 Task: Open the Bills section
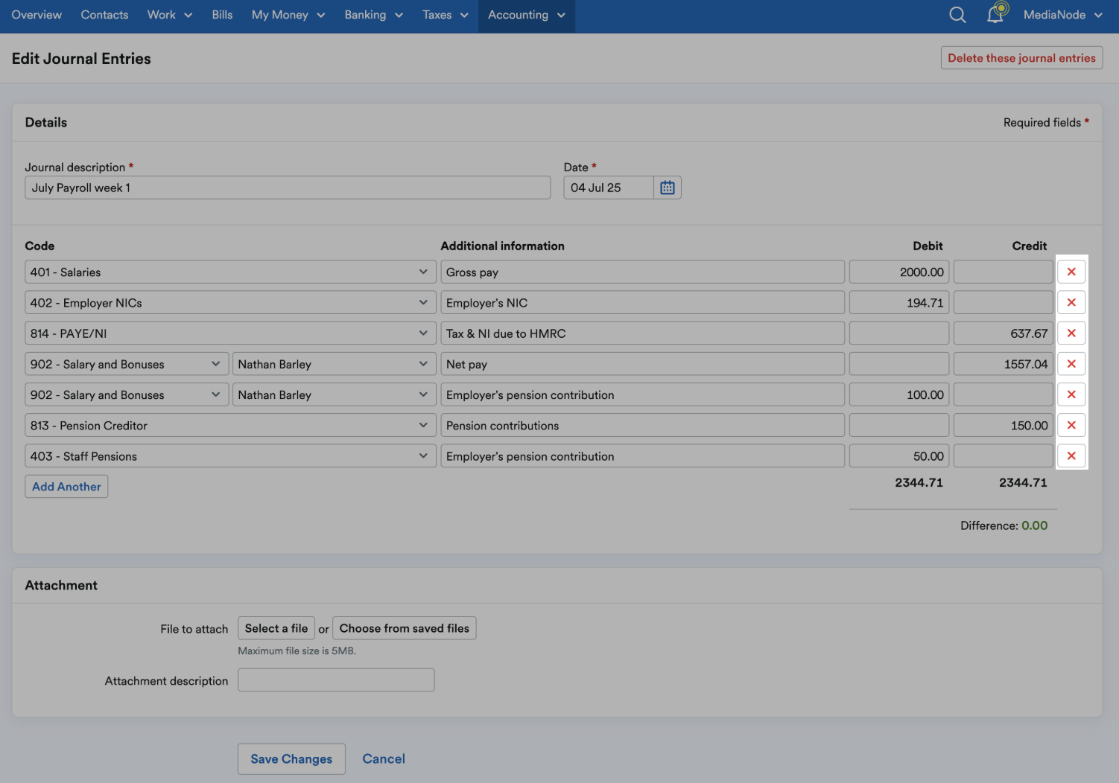click(x=222, y=15)
